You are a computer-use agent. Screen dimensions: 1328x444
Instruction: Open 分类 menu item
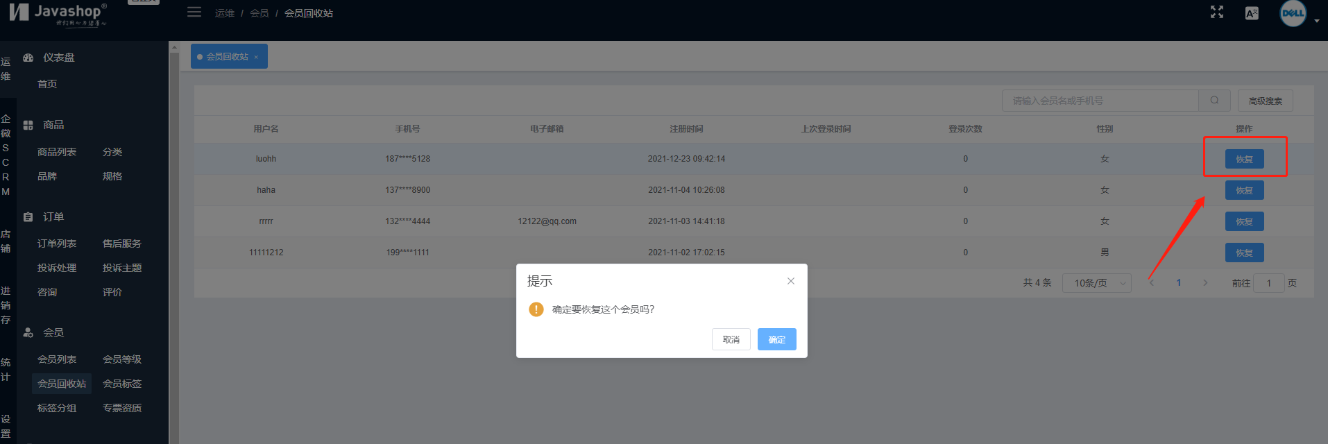[112, 152]
